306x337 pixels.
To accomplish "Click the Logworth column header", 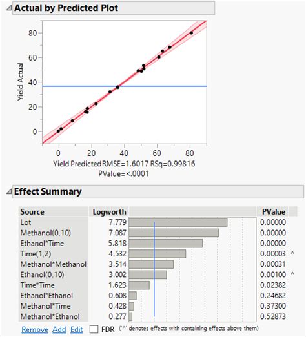I will 109,212.
